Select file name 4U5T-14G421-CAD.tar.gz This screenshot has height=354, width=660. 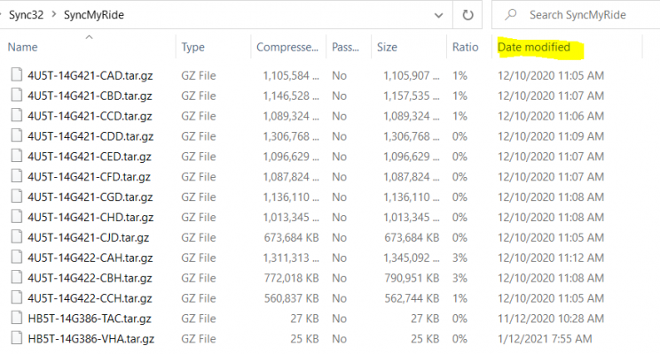(x=90, y=76)
